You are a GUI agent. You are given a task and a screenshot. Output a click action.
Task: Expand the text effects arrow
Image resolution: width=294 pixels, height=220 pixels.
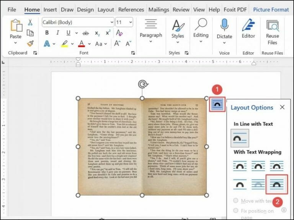pyautogui.click(x=54, y=44)
